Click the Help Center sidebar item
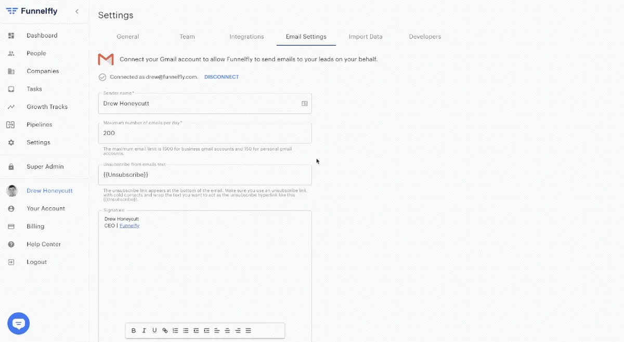Screen dimensions: 624x342 (44, 244)
